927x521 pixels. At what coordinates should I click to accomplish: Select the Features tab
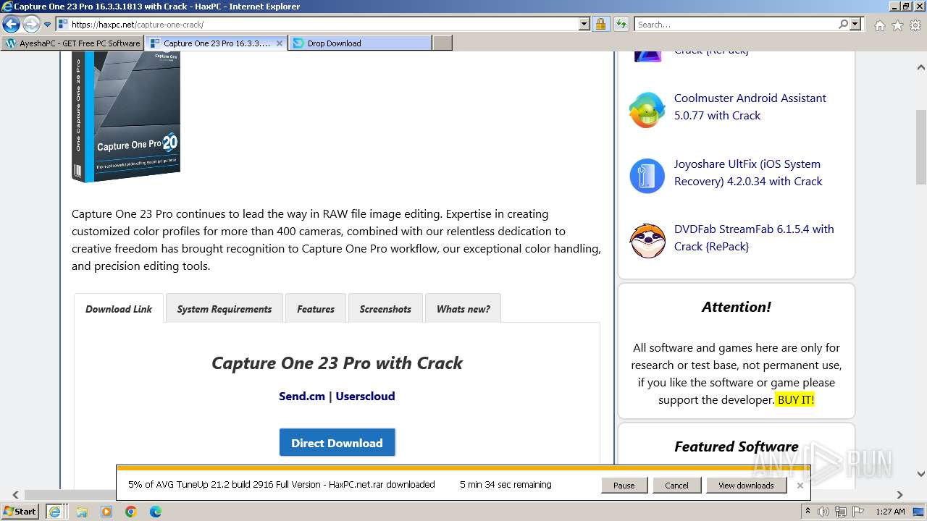pos(316,309)
